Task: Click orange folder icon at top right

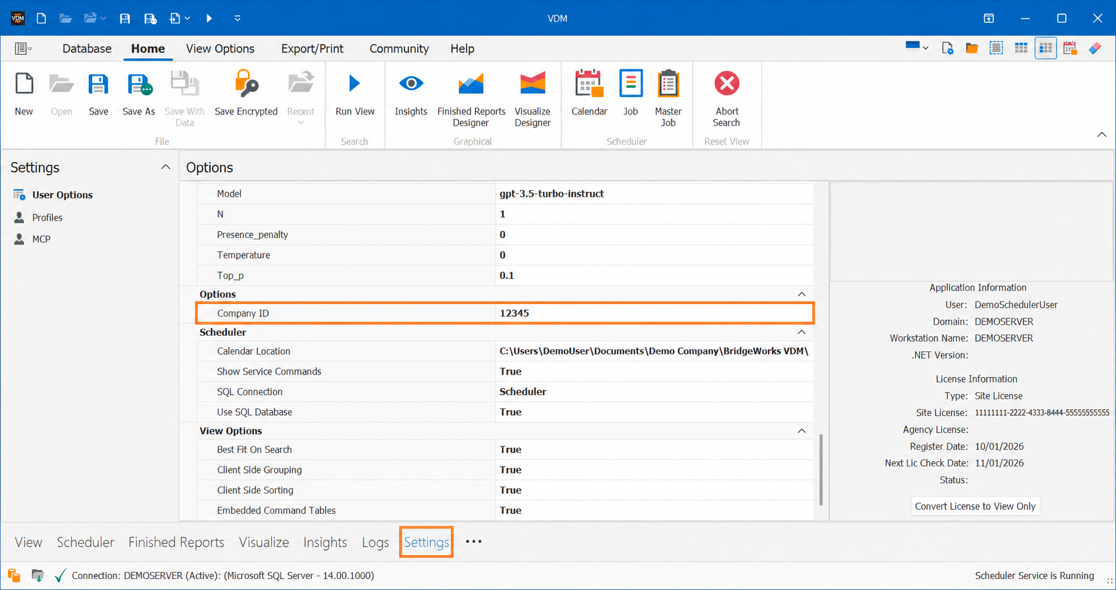Action: (x=972, y=48)
